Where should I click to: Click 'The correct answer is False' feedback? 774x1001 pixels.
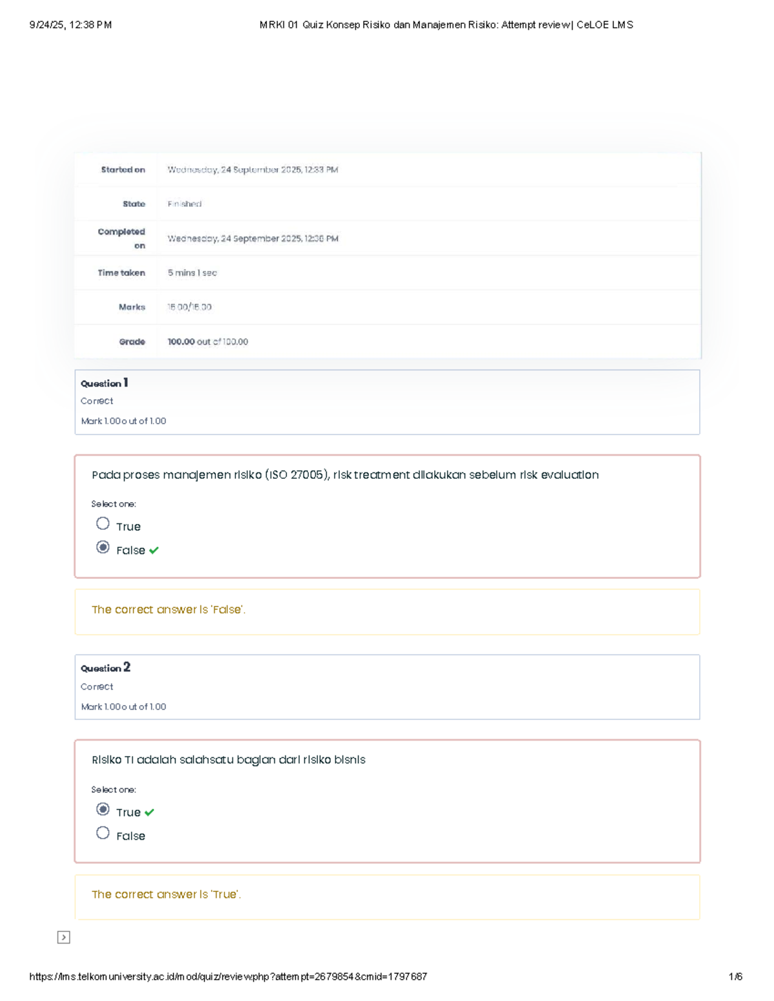(x=168, y=610)
